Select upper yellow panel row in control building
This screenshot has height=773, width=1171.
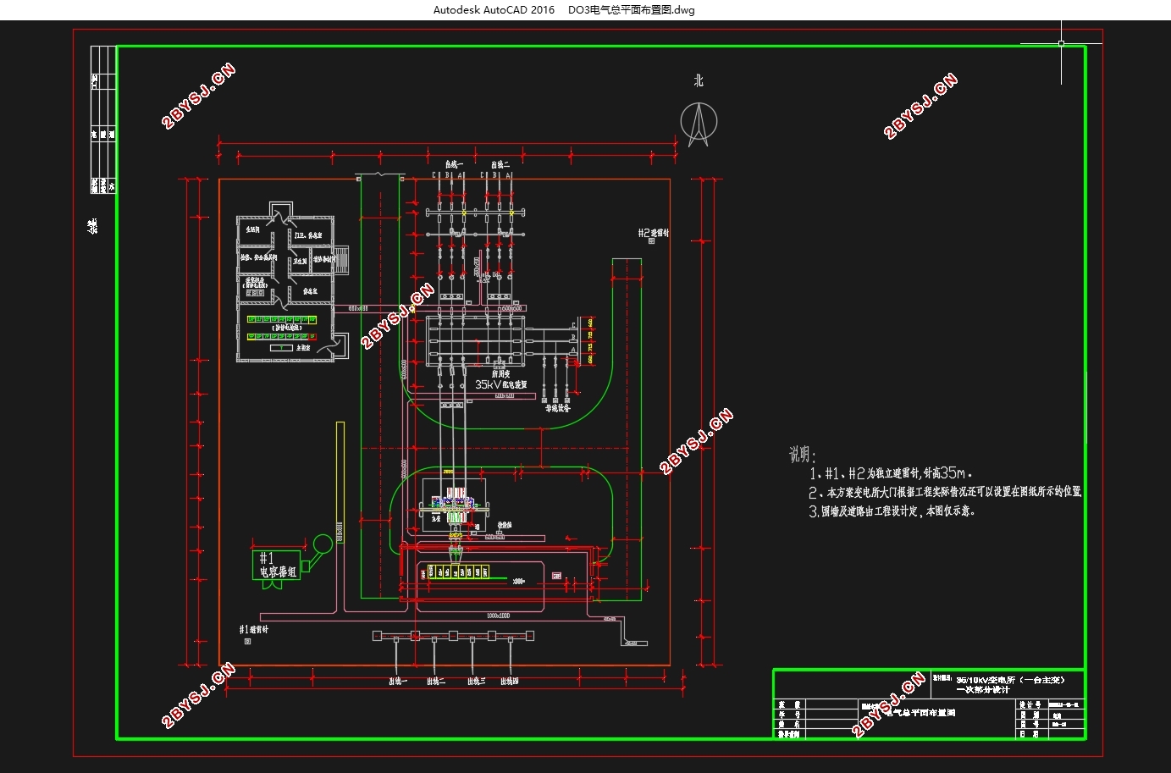point(283,320)
